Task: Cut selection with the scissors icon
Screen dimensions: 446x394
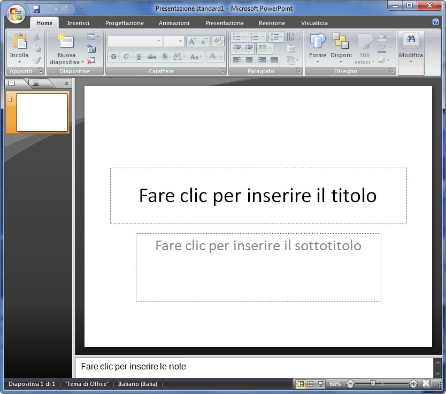Action: 37,37
